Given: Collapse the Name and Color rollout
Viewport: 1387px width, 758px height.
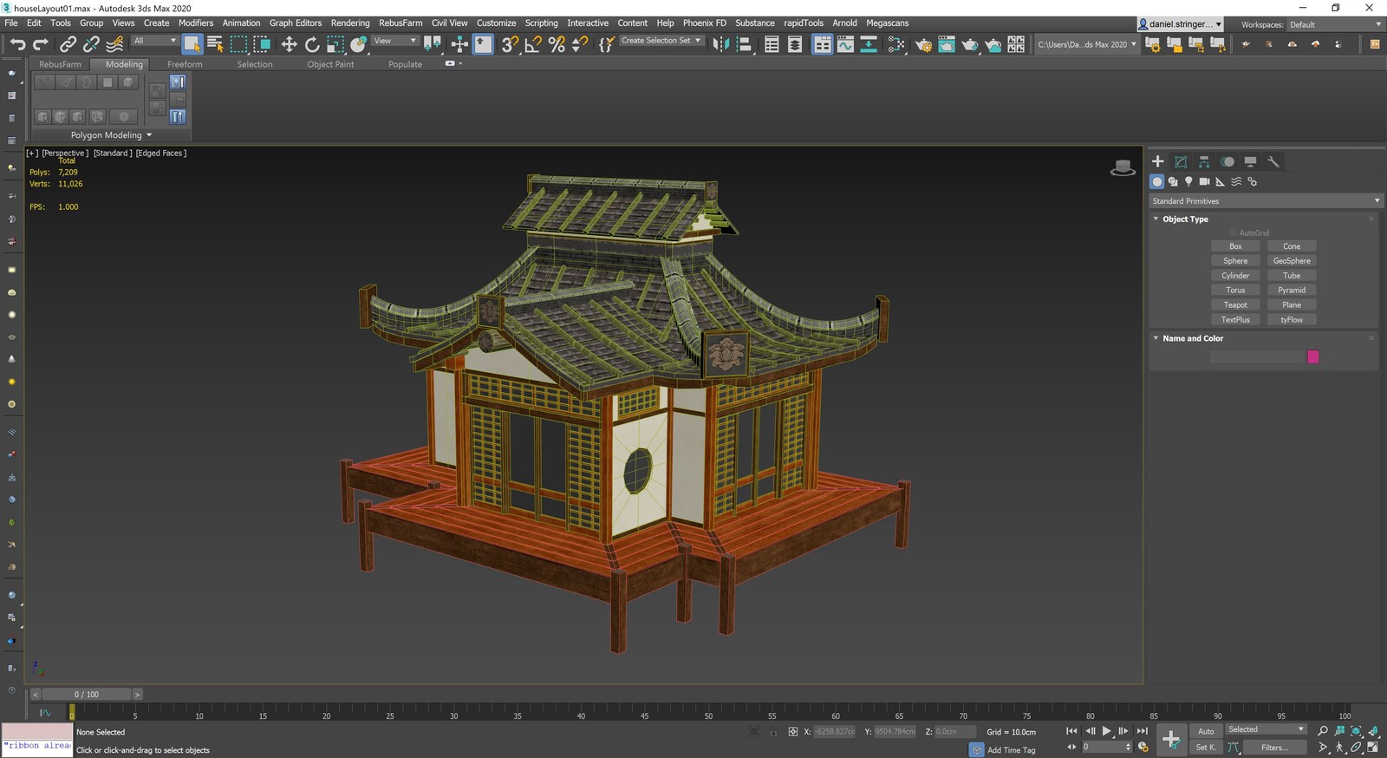Looking at the screenshot, I should click(x=1193, y=338).
